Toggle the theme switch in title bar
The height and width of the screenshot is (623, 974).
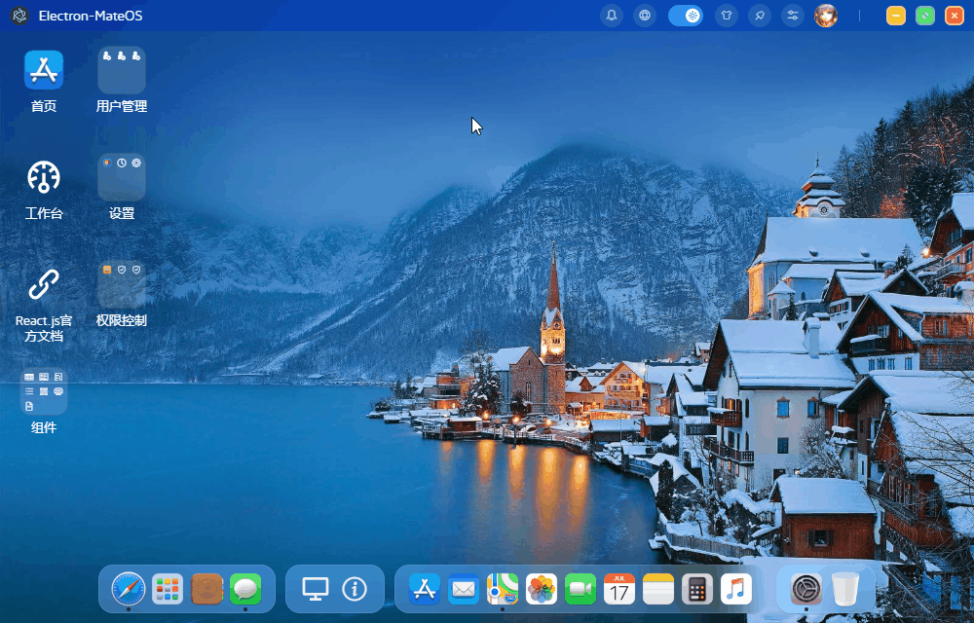click(x=685, y=16)
